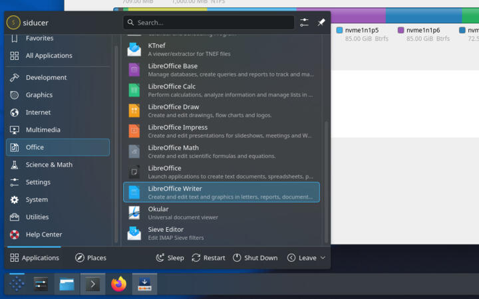The width and height of the screenshot is (479, 299).
Task: Open the Help Center entry
Action: click(x=58, y=235)
